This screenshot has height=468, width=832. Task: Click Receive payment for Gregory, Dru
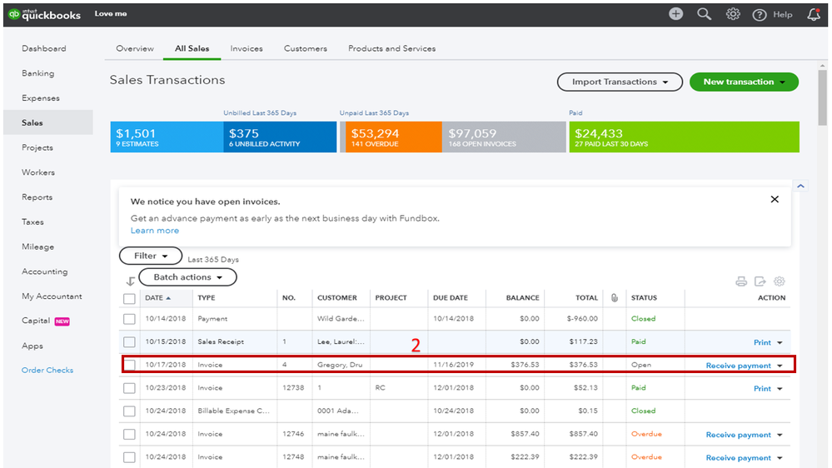738,366
